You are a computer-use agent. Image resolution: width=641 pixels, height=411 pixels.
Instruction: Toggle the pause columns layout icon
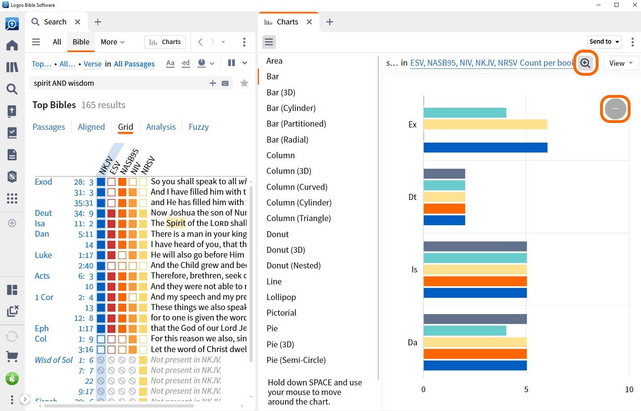[231, 63]
